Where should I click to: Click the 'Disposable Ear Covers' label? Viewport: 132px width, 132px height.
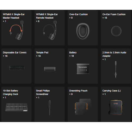(x=15, y=53)
